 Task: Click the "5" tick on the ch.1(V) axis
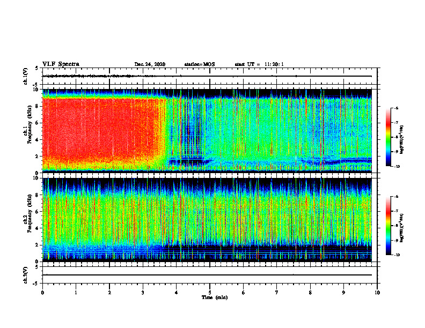pyautogui.click(x=37, y=68)
